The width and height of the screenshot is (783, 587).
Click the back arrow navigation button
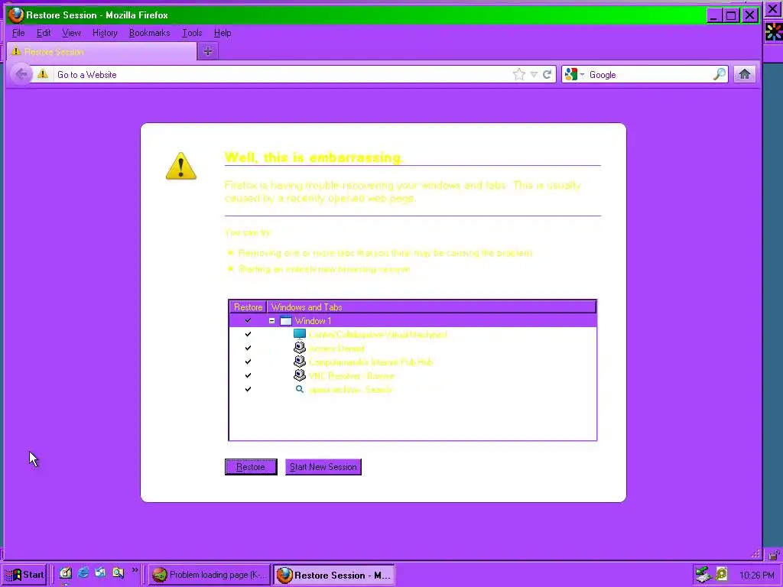tap(21, 74)
